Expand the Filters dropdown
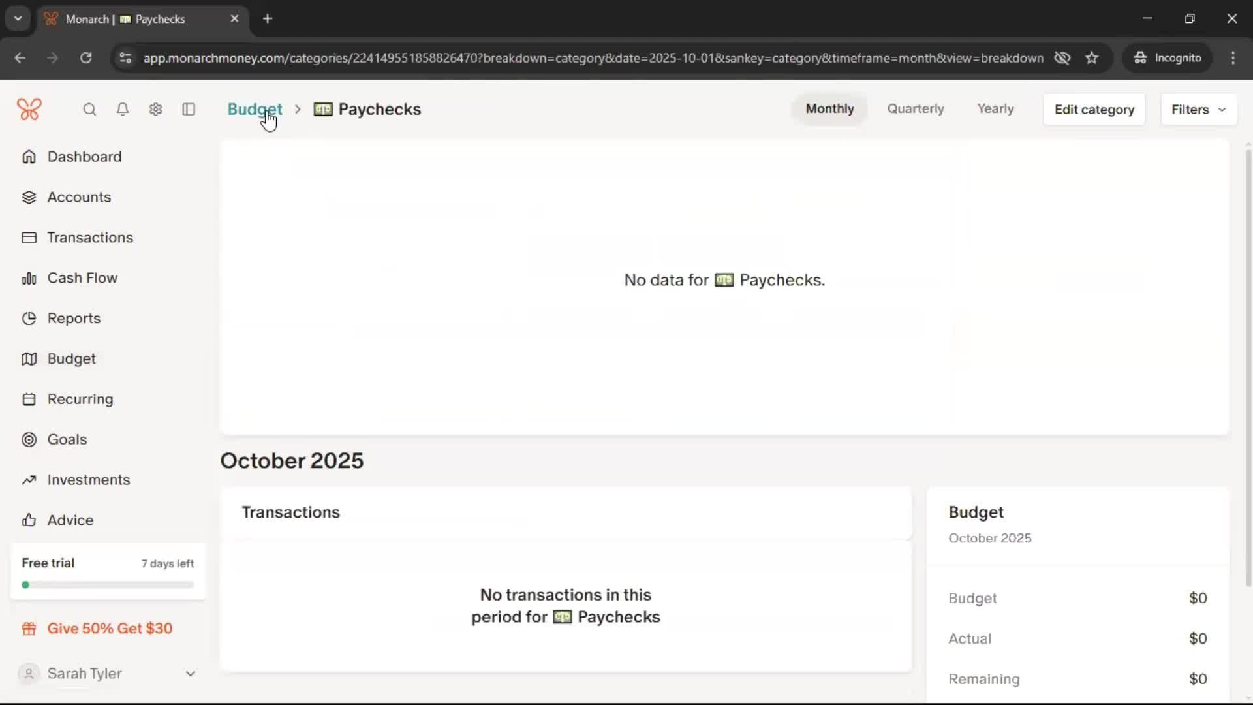The width and height of the screenshot is (1253, 705). point(1198,110)
